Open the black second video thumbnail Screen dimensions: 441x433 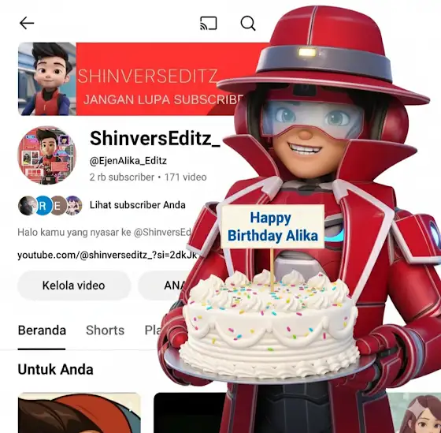click(x=190, y=412)
